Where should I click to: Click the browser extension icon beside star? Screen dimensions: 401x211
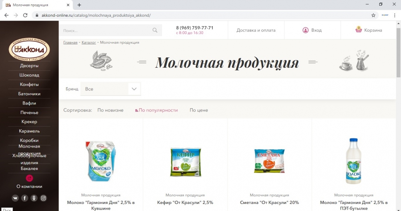click(x=385, y=15)
